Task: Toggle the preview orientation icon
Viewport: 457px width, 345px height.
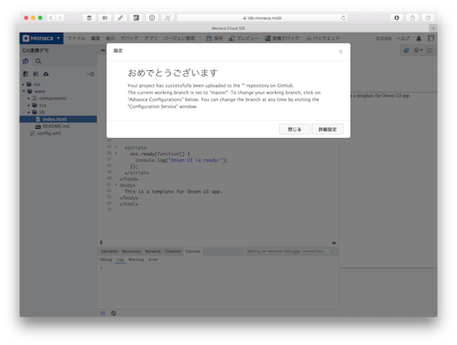Action: coord(430,50)
